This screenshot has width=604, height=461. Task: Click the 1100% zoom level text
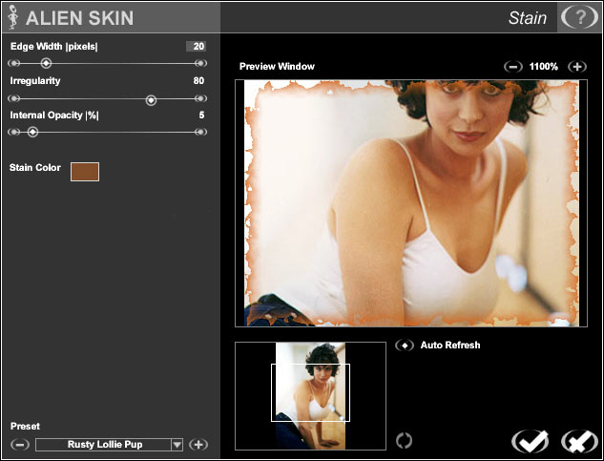tap(544, 67)
